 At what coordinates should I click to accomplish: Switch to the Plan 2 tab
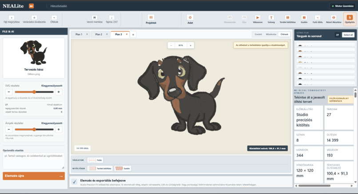click(x=99, y=34)
